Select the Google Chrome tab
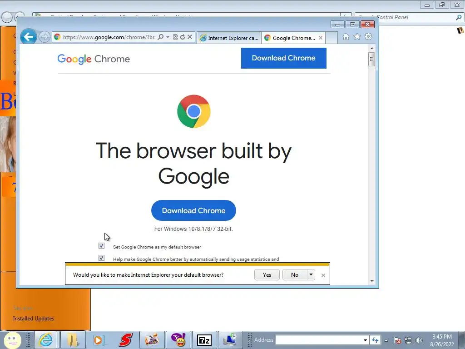This screenshot has height=349, width=465. point(290,38)
